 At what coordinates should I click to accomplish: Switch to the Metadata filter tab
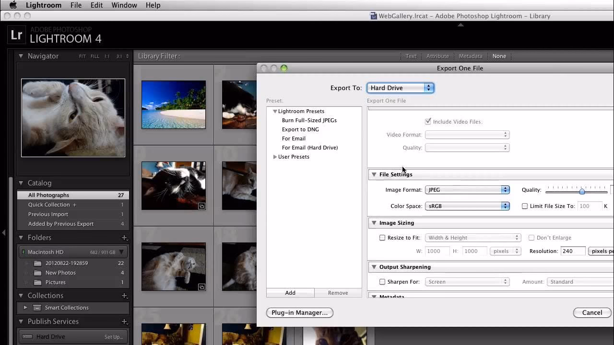point(470,56)
